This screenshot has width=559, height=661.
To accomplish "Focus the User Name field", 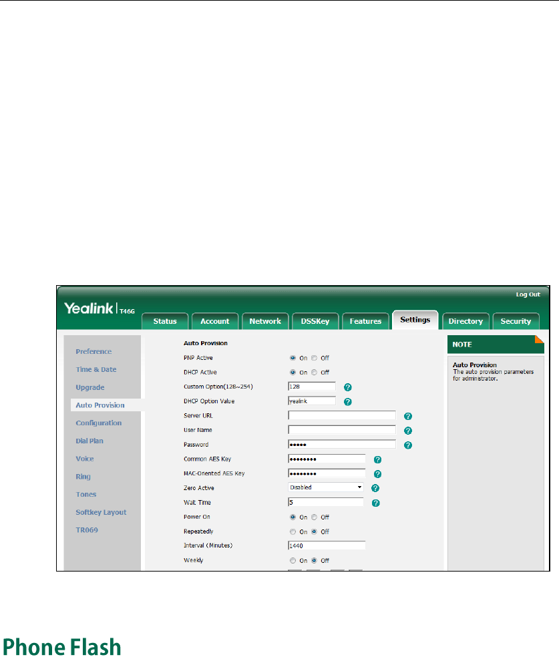I will click(x=342, y=430).
